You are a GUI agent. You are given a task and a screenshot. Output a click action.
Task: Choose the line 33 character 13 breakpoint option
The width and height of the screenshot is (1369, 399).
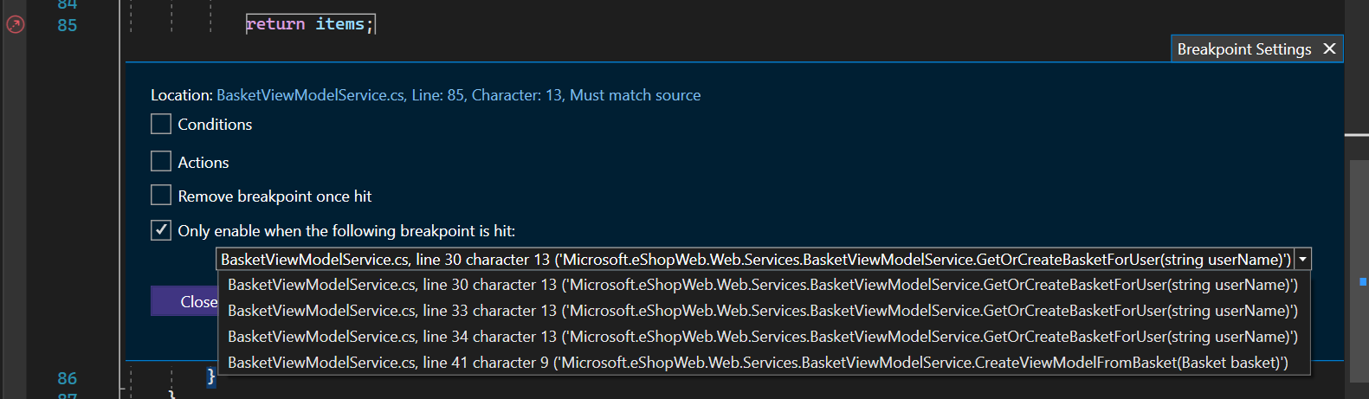pyautogui.click(x=762, y=311)
